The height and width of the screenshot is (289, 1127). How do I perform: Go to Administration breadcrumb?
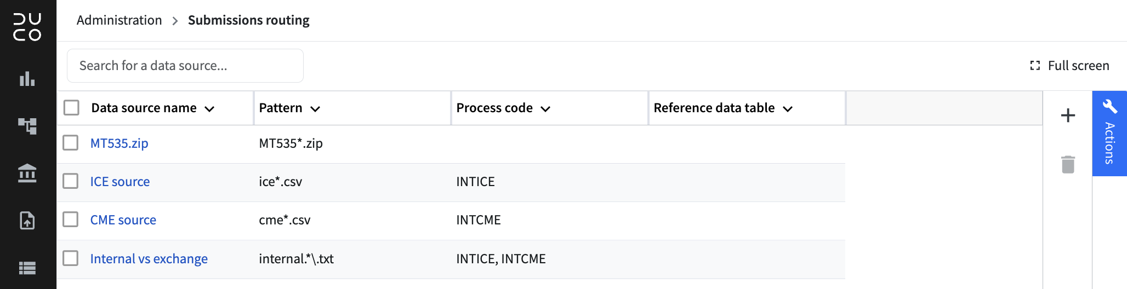(119, 20)
